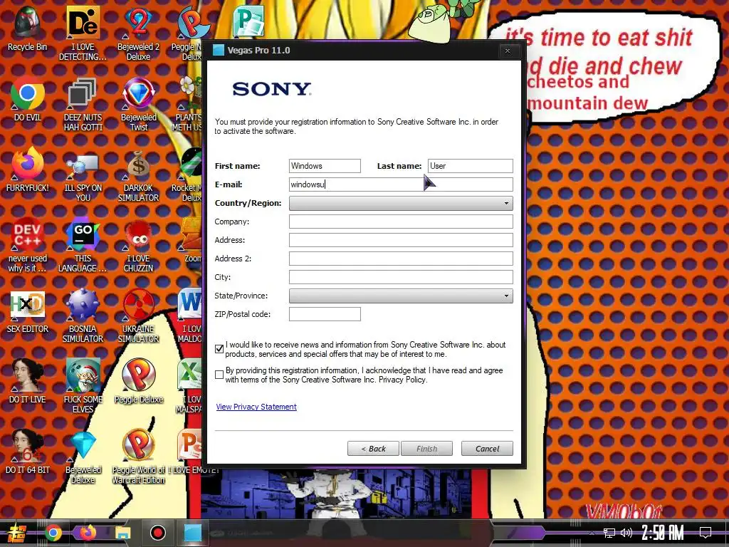Open the Country/Region dropdown
Viewport: 729px width, 547px height.
(x=401, y=203)
